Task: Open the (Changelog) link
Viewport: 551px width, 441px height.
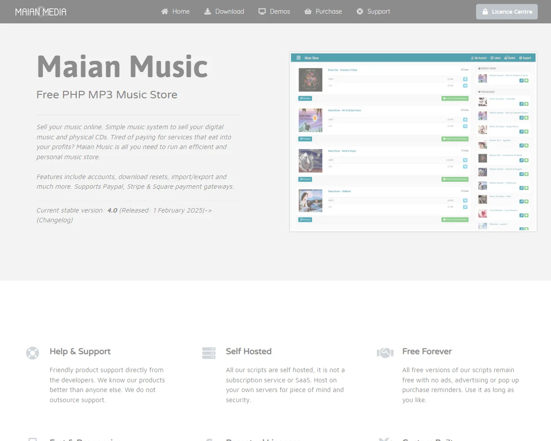Action: click(55, 220)
